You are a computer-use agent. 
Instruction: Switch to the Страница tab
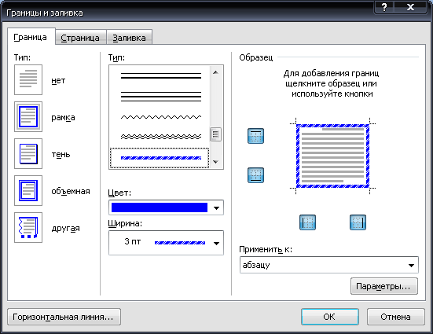[80, 38]
